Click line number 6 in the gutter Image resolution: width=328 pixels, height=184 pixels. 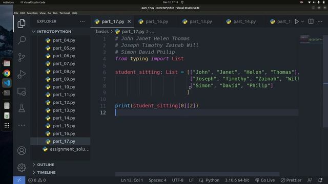(x=105, y=72)
